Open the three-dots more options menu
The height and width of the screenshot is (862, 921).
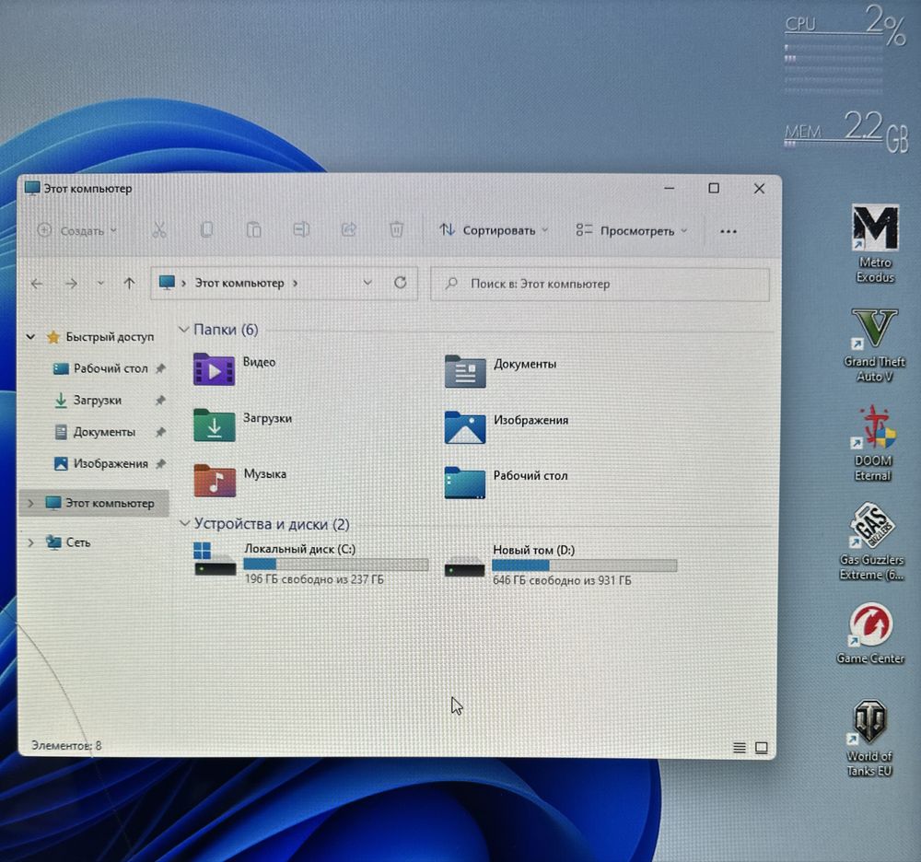point(729,231)
